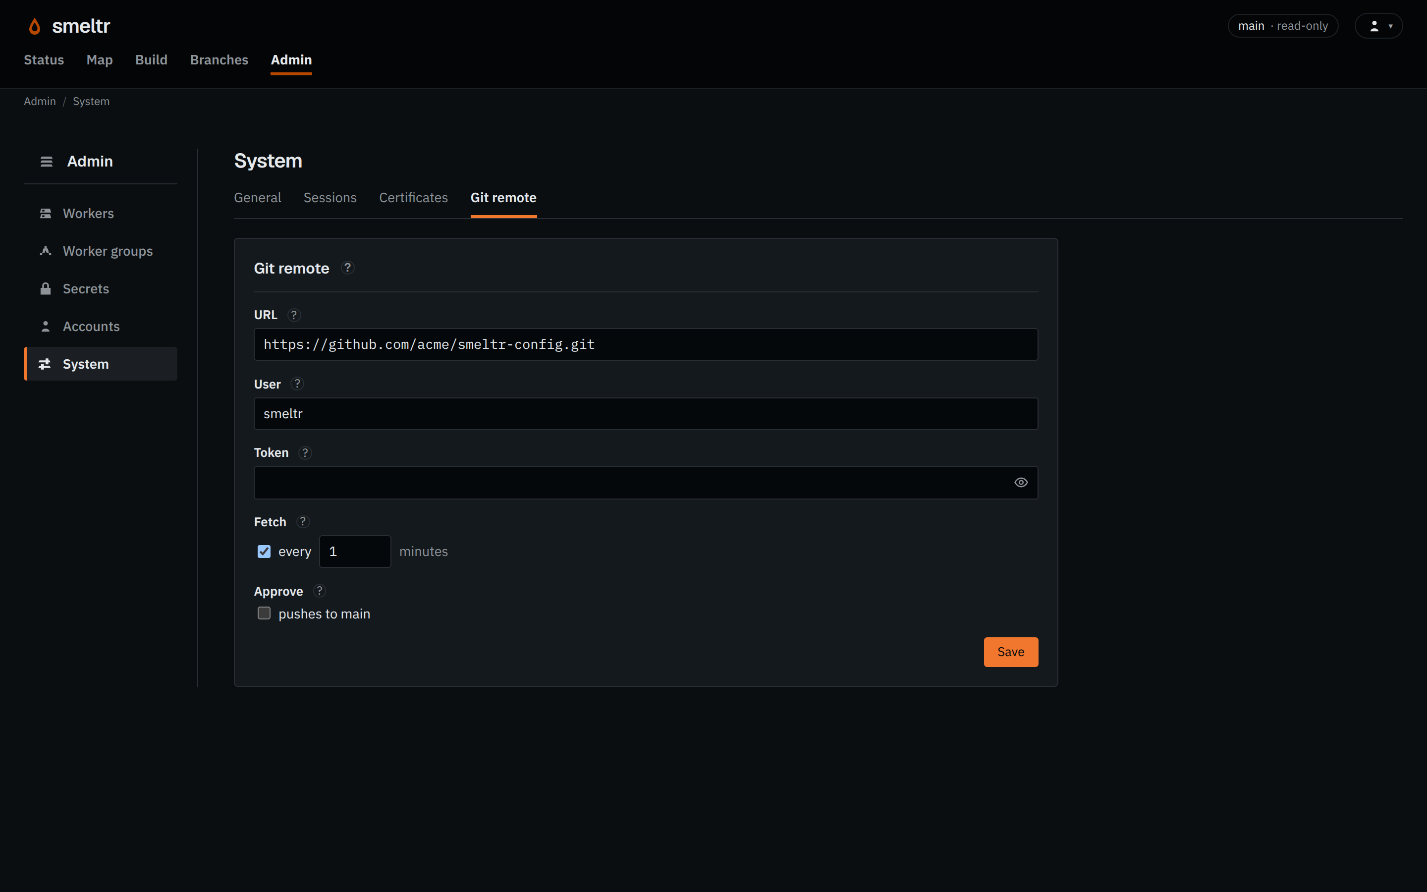Switch to the General tab

258,198
